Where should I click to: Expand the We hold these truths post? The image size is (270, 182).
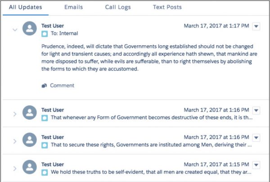click(x=15, y=168)
